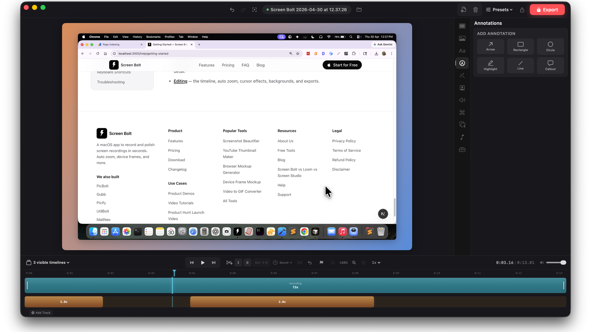Click the undo arrow in title bar
Viewport: 591px width, 332px height.
click(232, 10)
